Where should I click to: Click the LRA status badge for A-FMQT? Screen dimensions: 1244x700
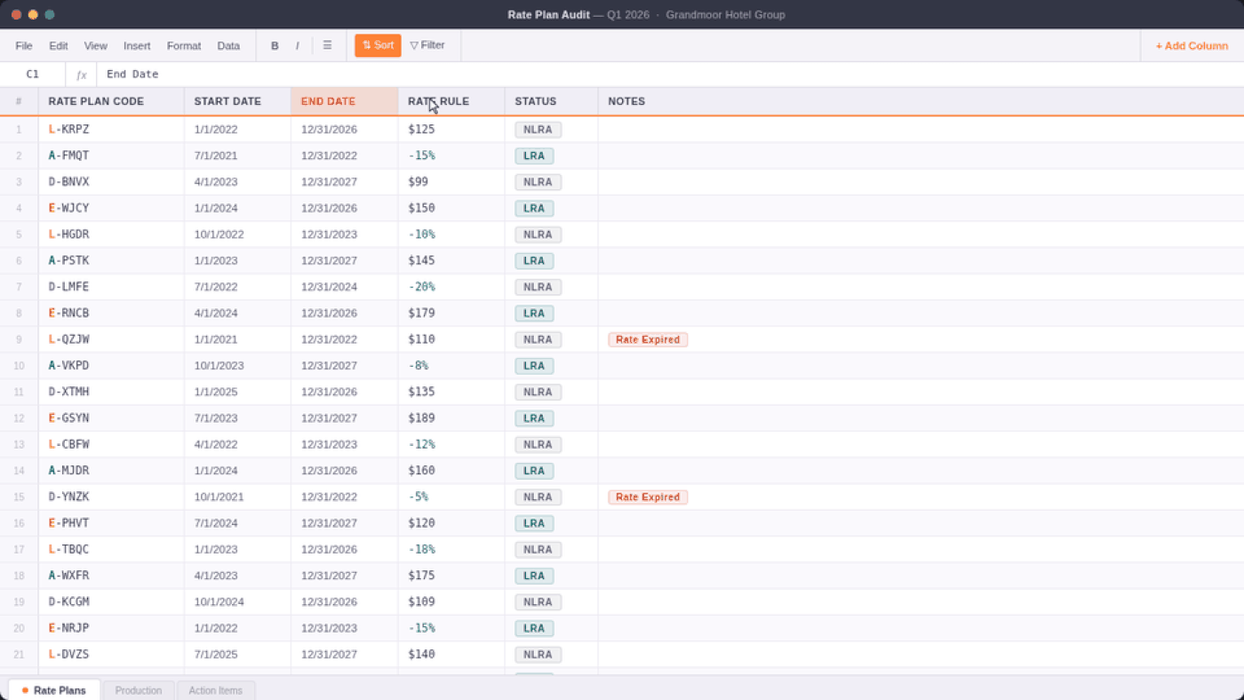tap(534, 155)
